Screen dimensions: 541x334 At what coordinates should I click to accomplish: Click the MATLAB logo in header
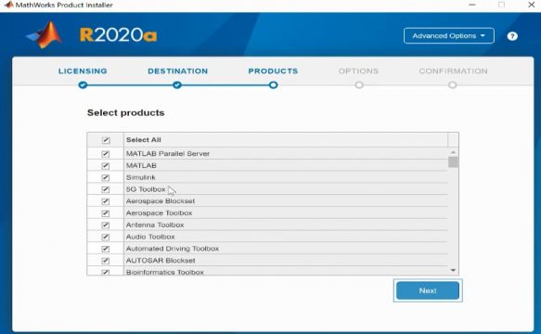45,34
